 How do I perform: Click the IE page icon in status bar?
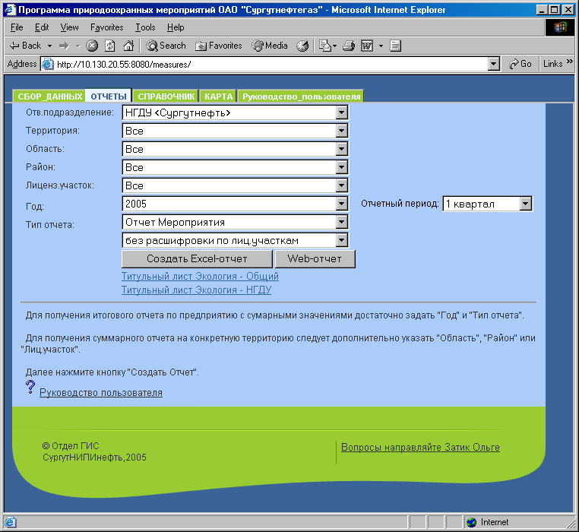pos(10,522)
